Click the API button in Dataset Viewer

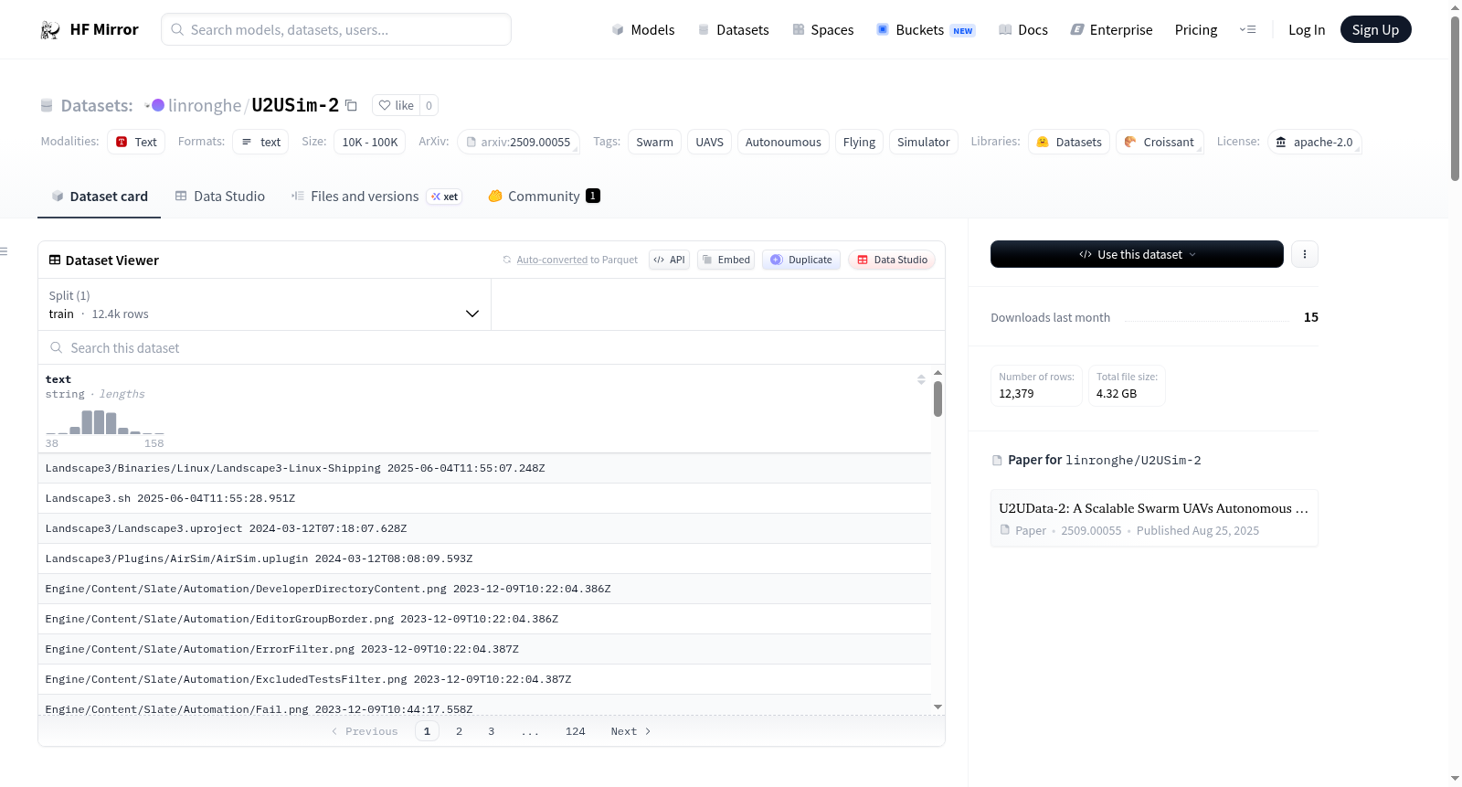(669, 260)
